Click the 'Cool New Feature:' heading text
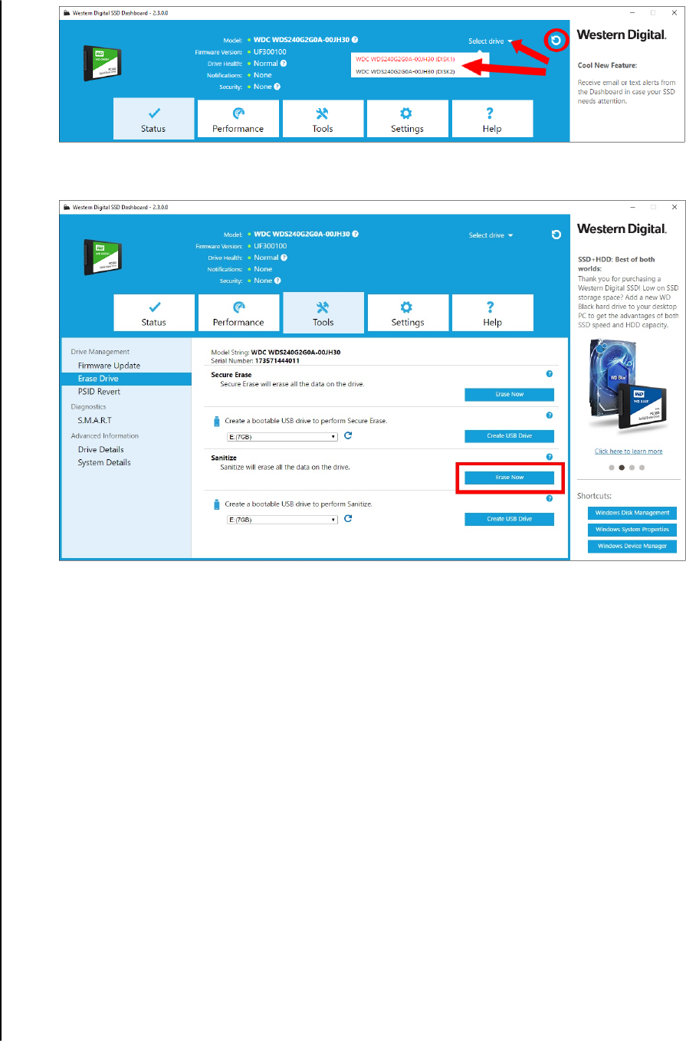Viewport: 686px width, 1041px height. [x=607, y=66]
